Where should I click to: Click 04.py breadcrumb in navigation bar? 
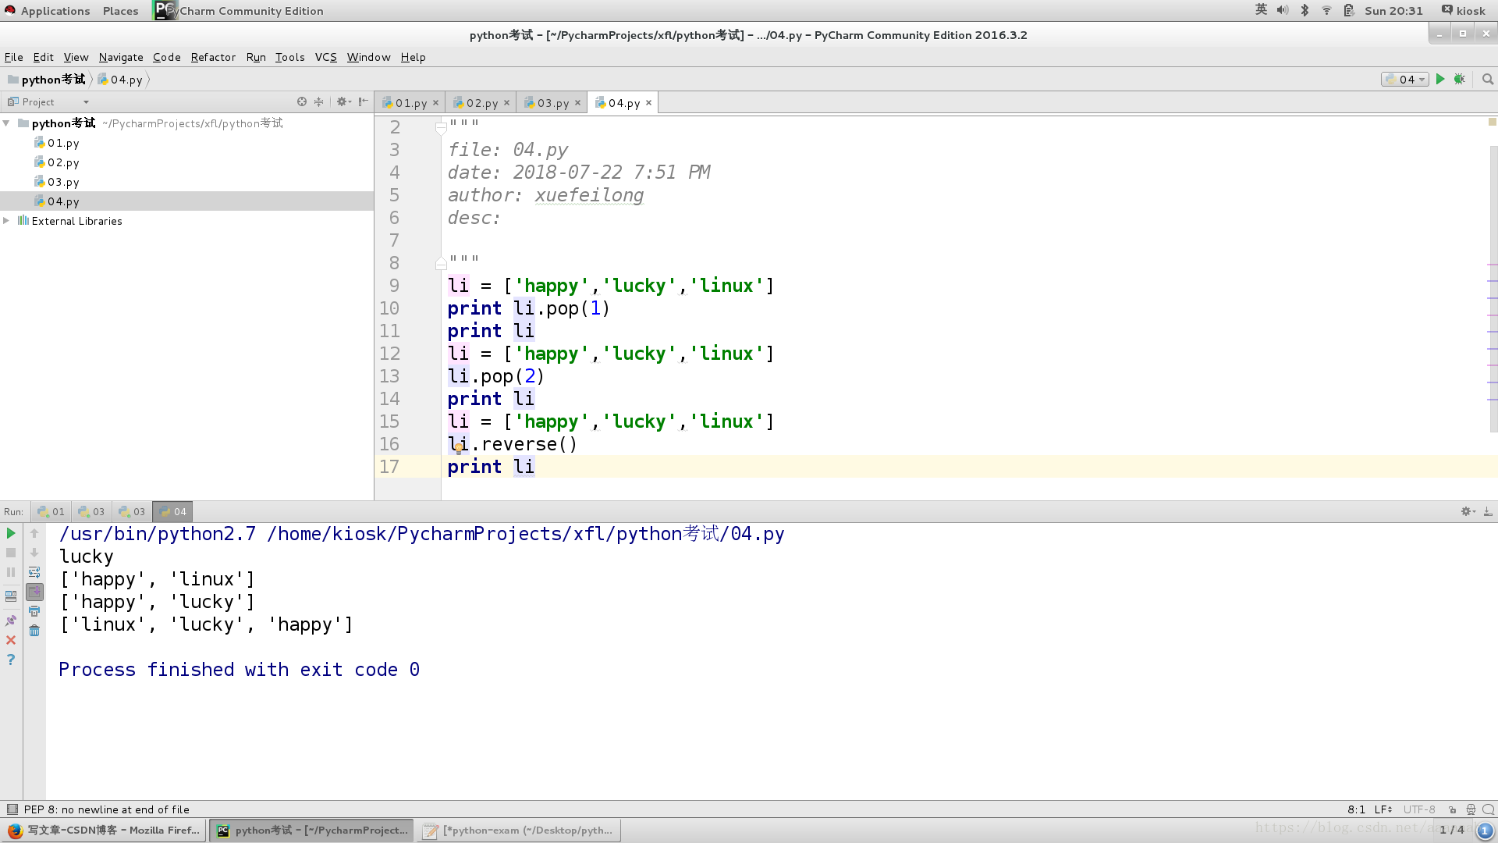120,79
